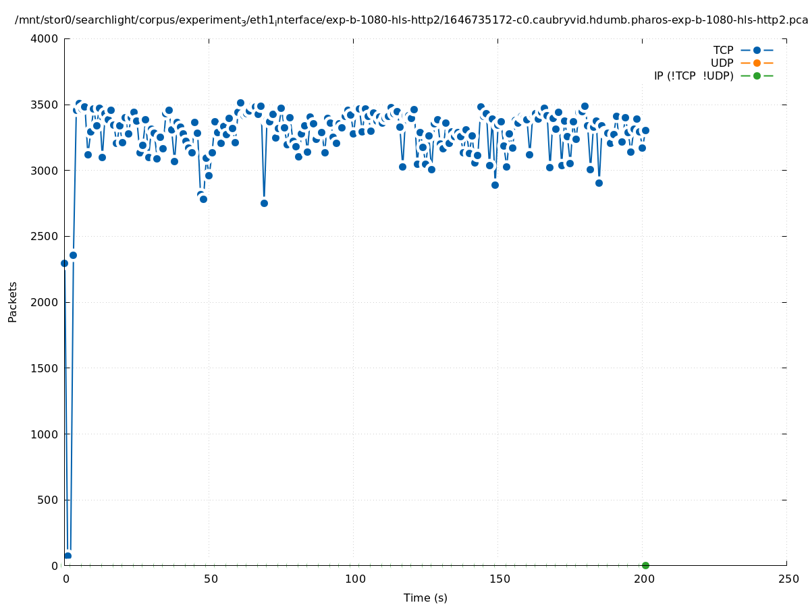
Task: Toggle the IP (!TCP !UDP) legend label
Action: [693, 76]
